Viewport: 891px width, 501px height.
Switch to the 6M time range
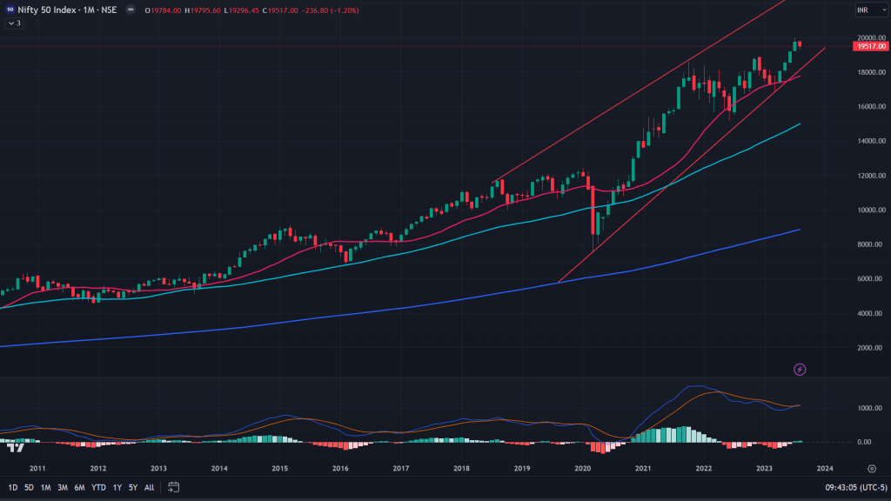(x=79, y=487)
